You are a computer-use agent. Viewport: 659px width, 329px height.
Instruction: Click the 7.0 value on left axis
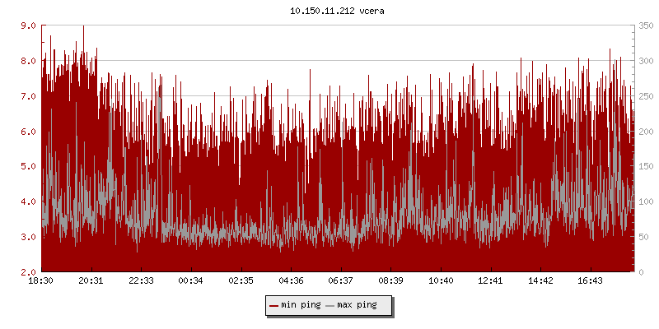[x=28, y=96]
